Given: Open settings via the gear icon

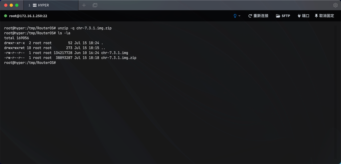Looking at the screenshot, I should pos(335,5).
